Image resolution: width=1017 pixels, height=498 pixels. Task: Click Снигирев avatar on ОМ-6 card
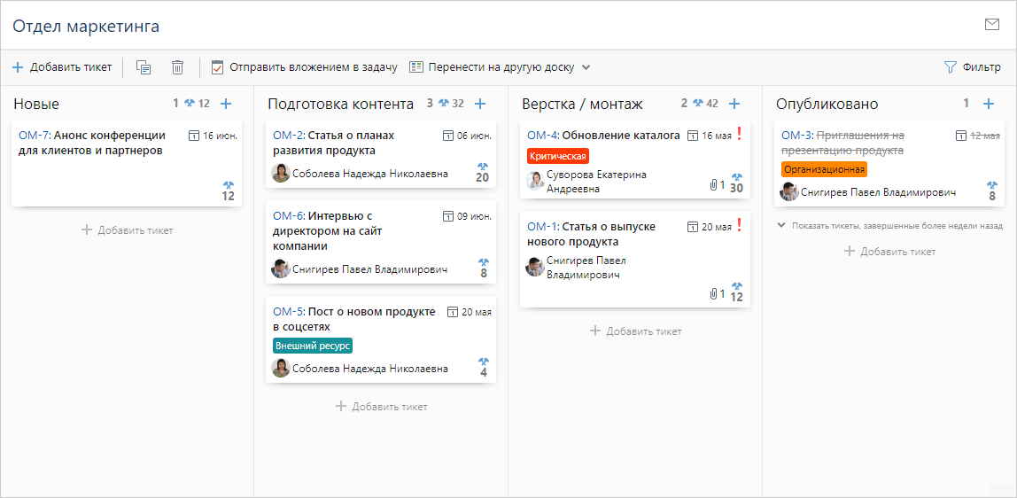pyautogui.click(x=281, y=269)
